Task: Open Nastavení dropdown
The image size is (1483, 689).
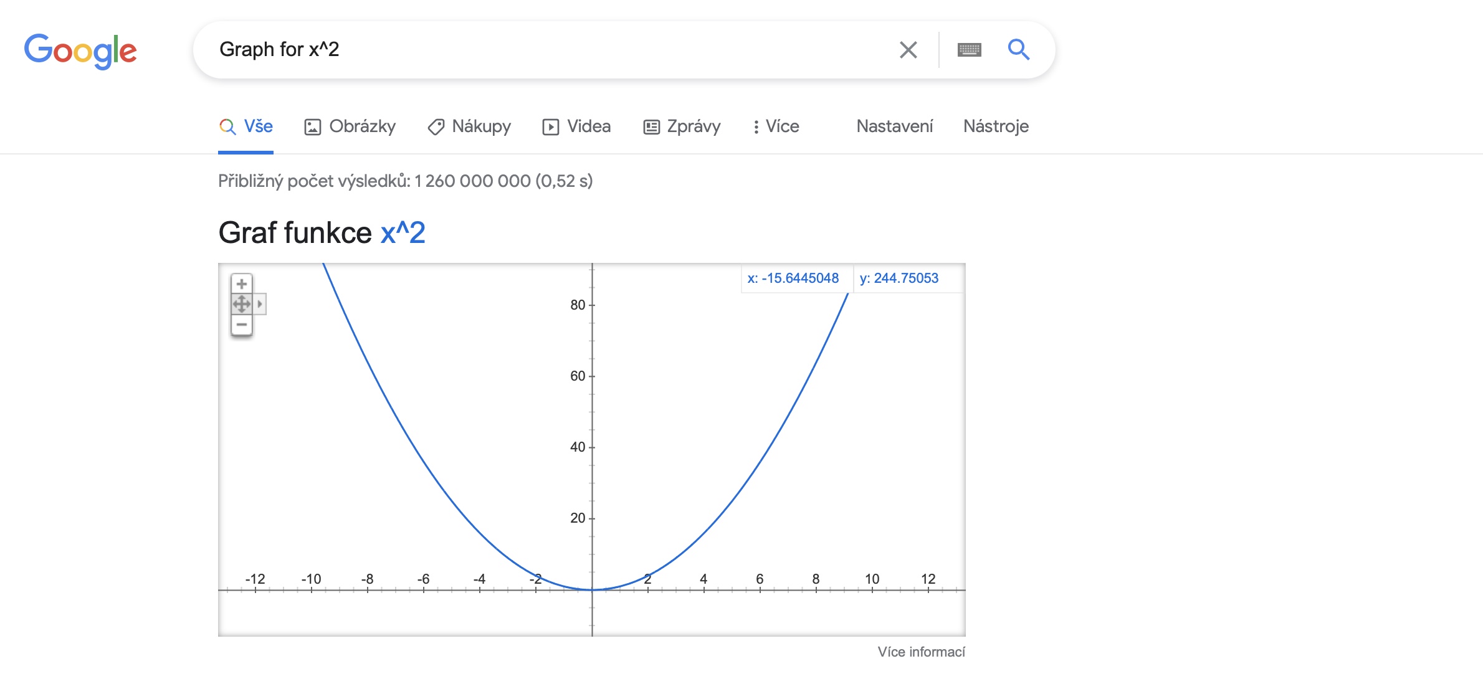Action: point(895,126)
